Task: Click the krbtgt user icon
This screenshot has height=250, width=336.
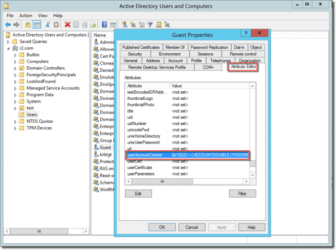Action: [96, 154]
